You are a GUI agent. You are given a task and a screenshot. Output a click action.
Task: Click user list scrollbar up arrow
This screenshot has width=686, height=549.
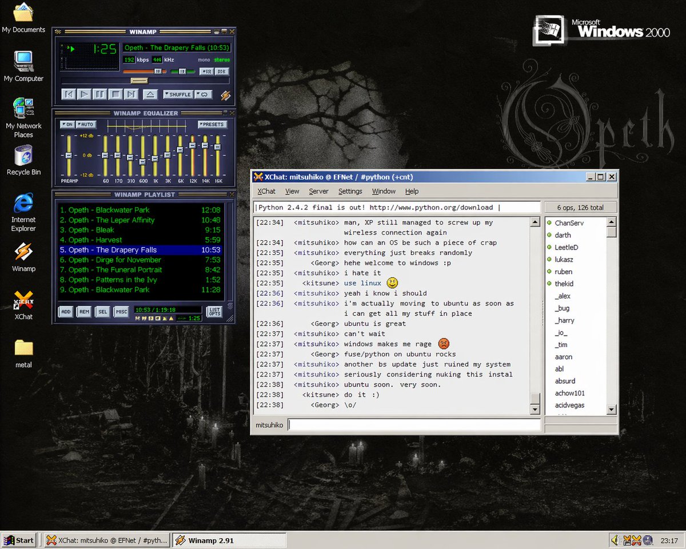611,222
